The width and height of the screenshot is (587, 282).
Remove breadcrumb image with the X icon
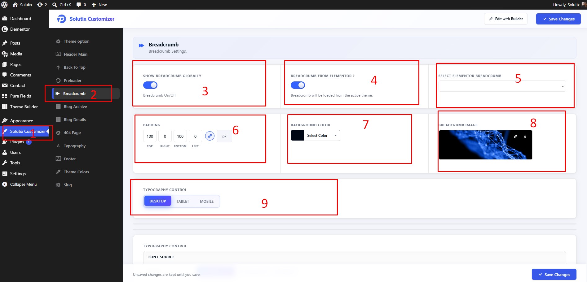525,137
